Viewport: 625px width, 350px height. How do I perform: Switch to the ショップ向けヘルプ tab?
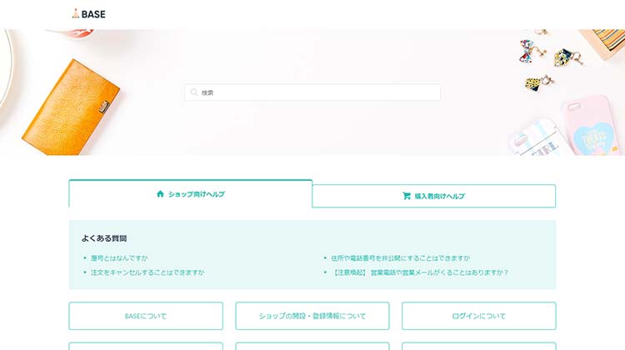click(191, 194)
